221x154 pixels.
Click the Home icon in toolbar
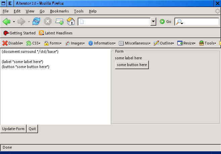point(71,22)
